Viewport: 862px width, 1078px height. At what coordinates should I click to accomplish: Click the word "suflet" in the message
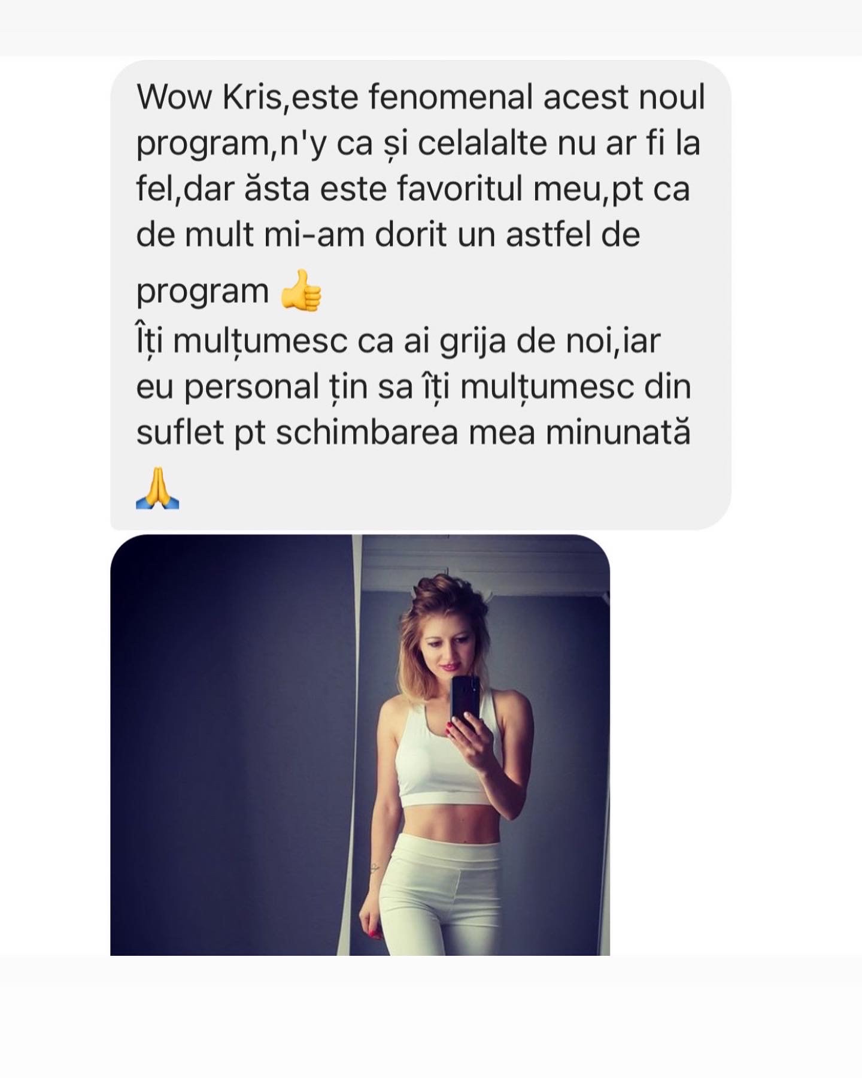point(180,431)
